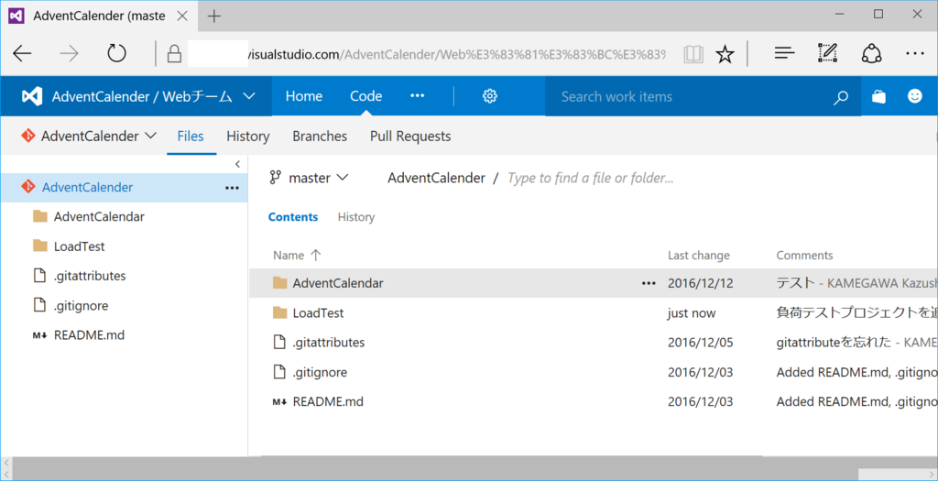Screen dimensions: 938x481
Task: Go to Home hub
Action: [x=304, y=96]
